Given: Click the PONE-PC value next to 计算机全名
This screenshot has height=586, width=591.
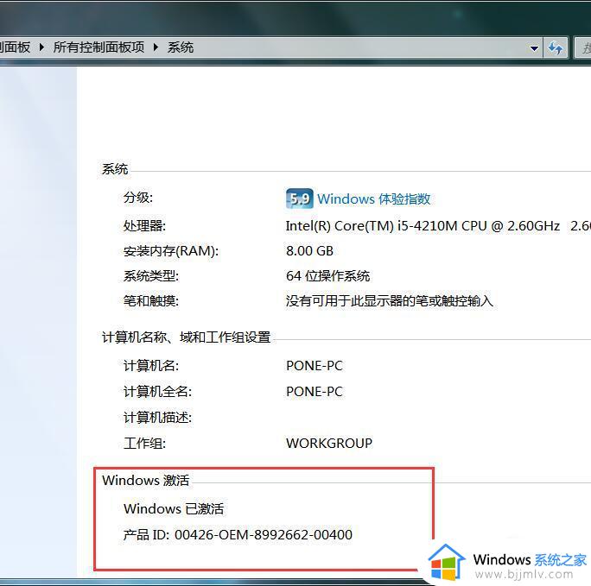Looking at the screenshot, I should coord(315,392).
